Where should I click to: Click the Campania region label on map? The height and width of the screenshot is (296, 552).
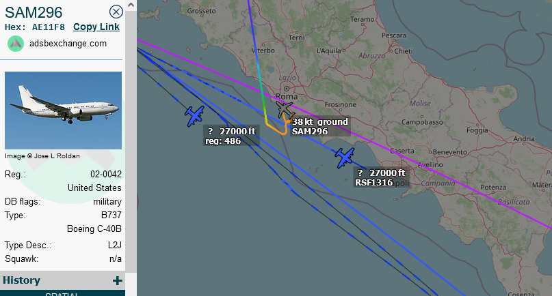click(x=438, y=183)
